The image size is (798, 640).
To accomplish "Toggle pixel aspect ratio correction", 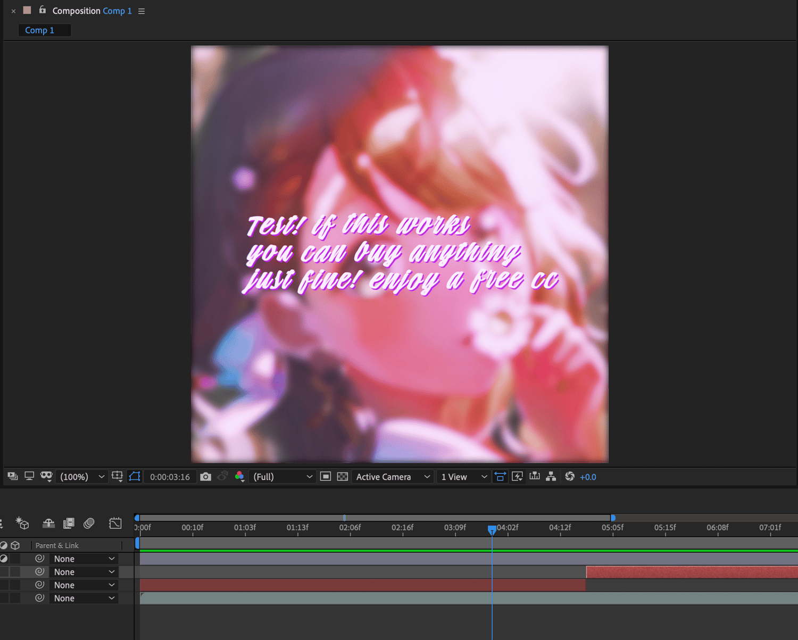I will point(500,477).
